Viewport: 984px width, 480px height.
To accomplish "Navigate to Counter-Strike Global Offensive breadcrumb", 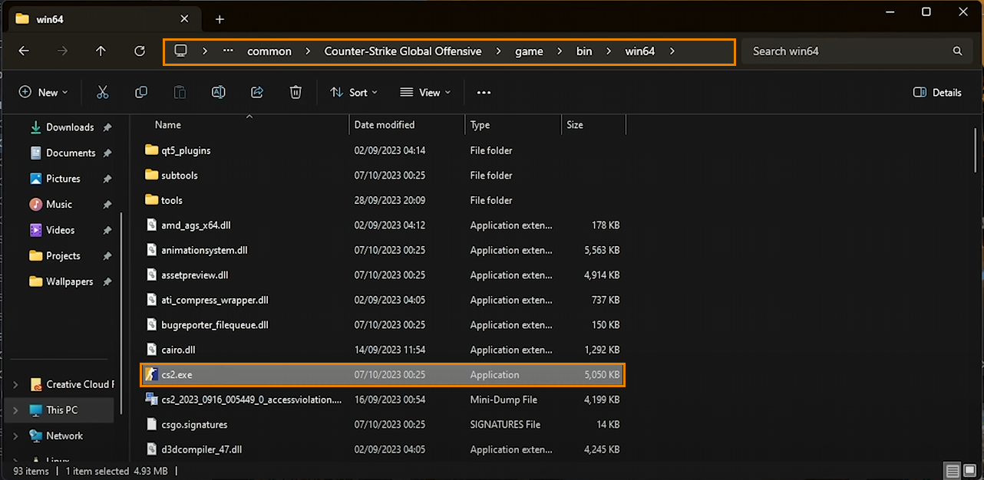I will click(x=403, y=51).
